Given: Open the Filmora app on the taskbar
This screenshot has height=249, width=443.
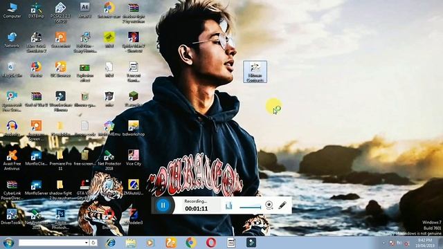Looking at the screenshot, I should coord(251,243).
